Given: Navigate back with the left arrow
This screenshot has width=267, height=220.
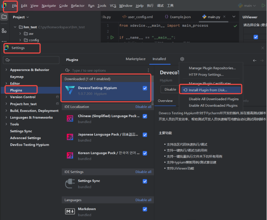Looking at the screenshot, I should click(255, 61).
